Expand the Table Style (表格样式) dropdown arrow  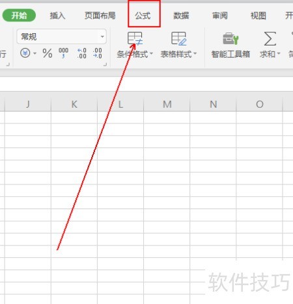pyautogui.click(x=195, y=53)
